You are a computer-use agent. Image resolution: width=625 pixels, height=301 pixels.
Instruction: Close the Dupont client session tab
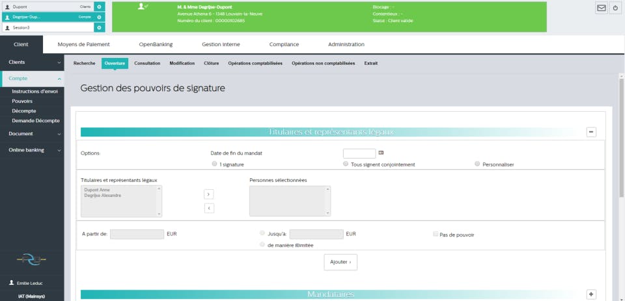pos(99,7)
